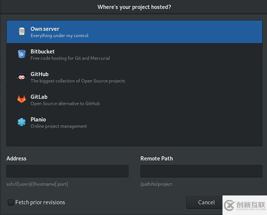Choose GitHub as project host
267x215 pixels.
(x=134, y=77)
